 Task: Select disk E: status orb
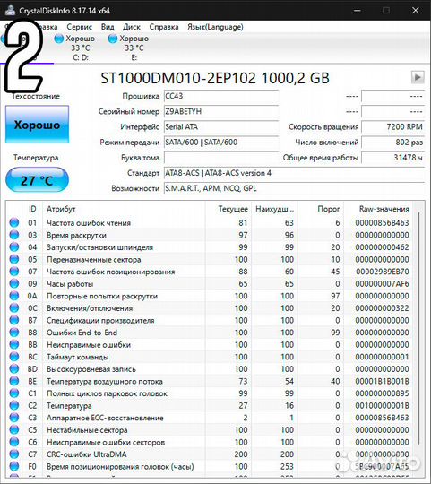113,39
